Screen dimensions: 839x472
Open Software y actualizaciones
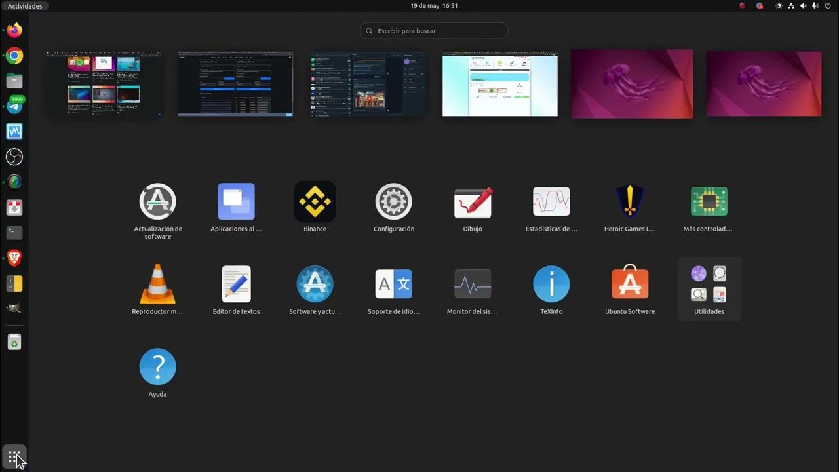tap(315, 285)
